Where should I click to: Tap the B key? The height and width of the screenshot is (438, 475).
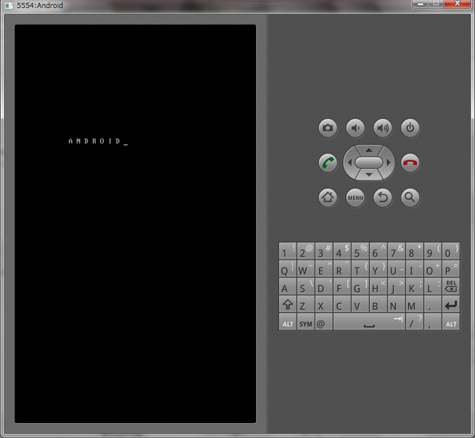(x=379, y=304)
